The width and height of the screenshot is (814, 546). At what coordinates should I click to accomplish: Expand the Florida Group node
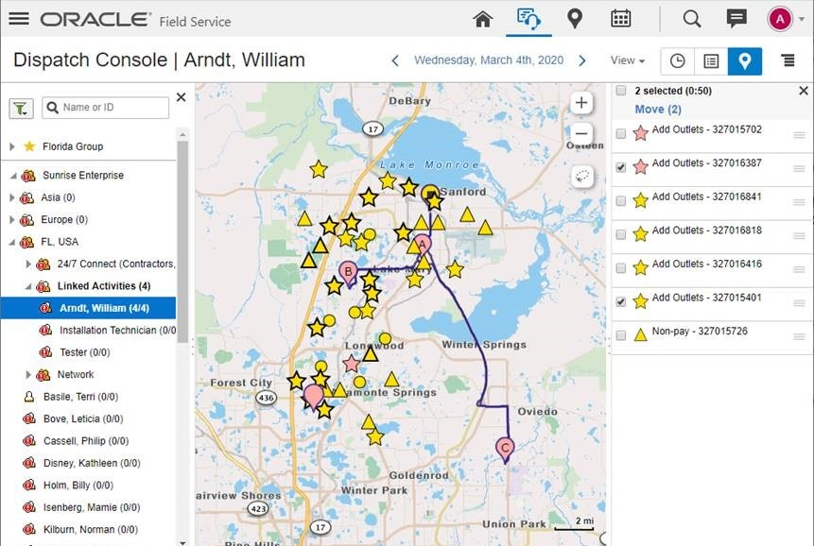[x=12, y=146]
